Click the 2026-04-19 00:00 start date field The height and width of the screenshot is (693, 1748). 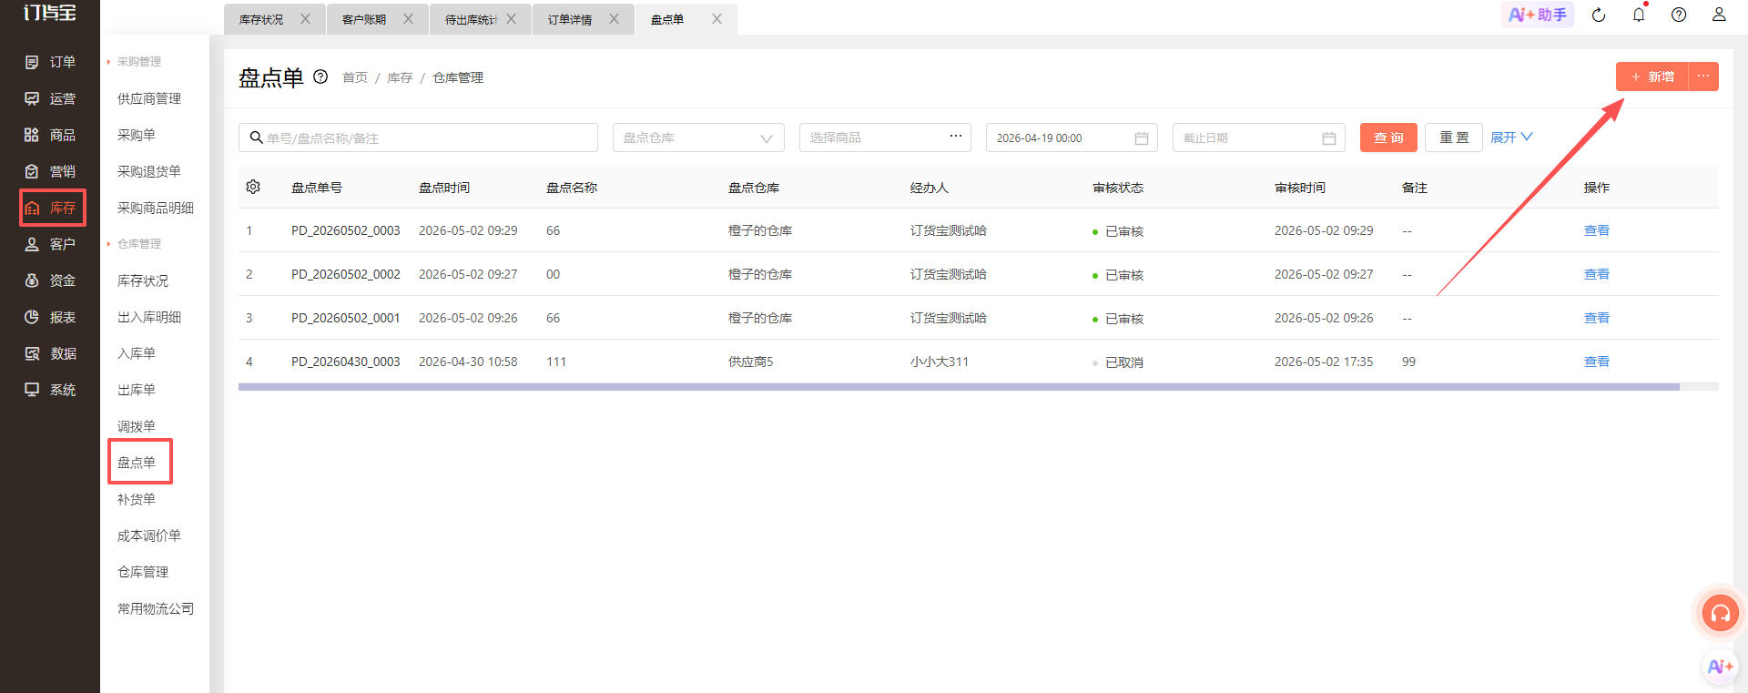[1072, 138]
